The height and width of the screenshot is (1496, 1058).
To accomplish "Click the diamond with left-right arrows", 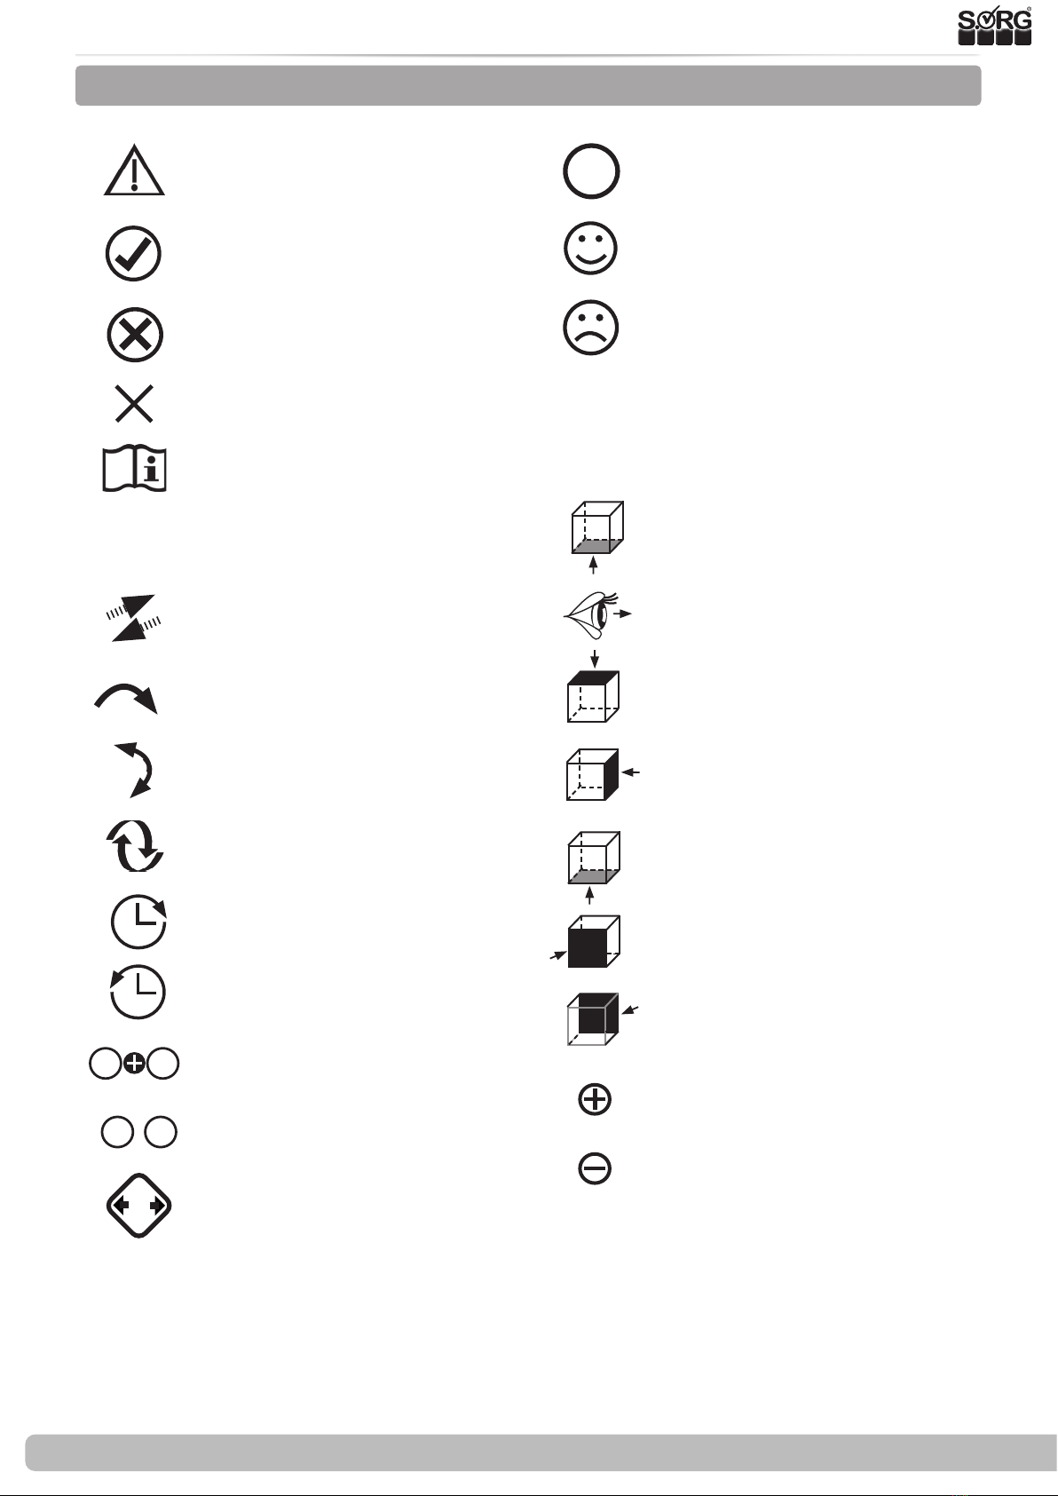I will pyautogui.click(x=138, y=1206).
